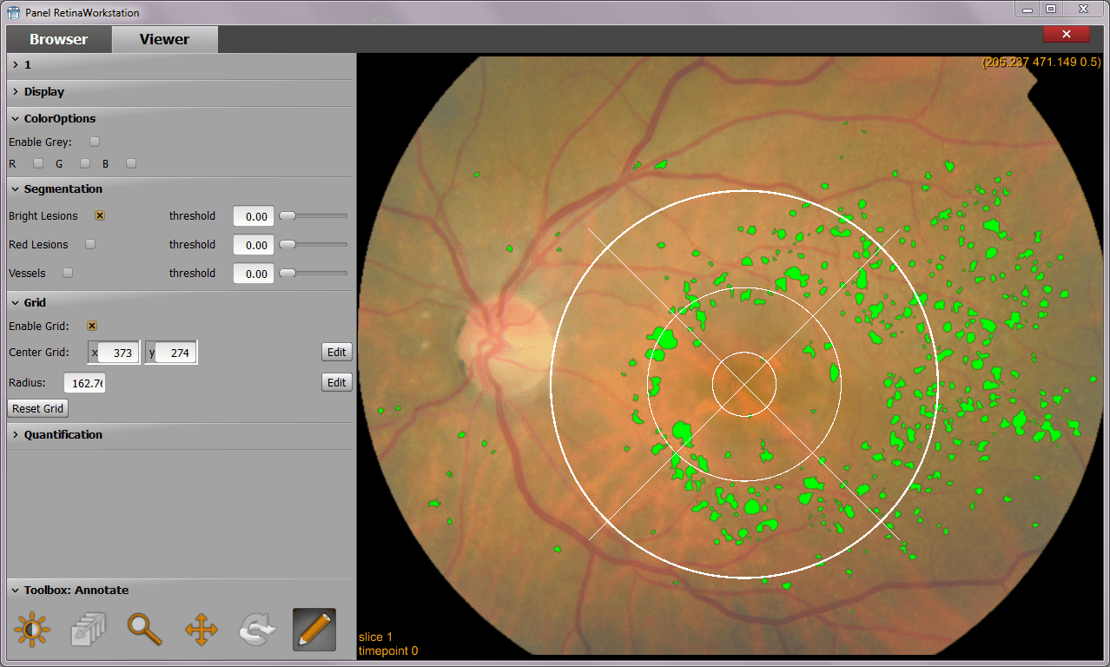Click the Radius value field
The width and height of the screenshot is (1110, 667).
point(84,383)
